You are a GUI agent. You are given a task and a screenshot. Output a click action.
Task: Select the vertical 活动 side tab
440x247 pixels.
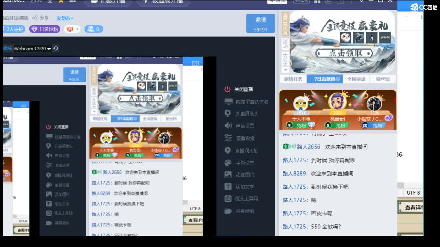coord(285,44)
